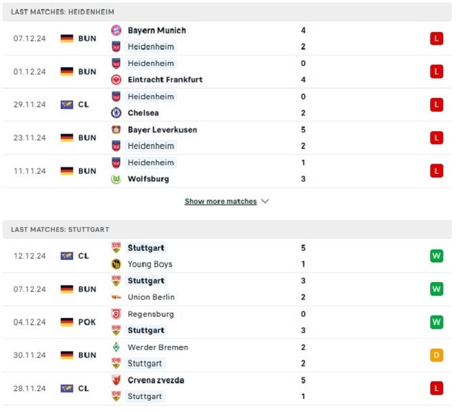
Task: Click the Wolfsburg club logo
Action: [x=116, y=179]
